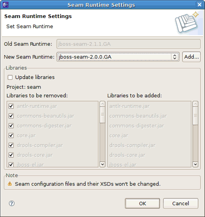
Task: Uncheck drools-compiler.jar in the libraries to be removed
Action: (11, 145)
